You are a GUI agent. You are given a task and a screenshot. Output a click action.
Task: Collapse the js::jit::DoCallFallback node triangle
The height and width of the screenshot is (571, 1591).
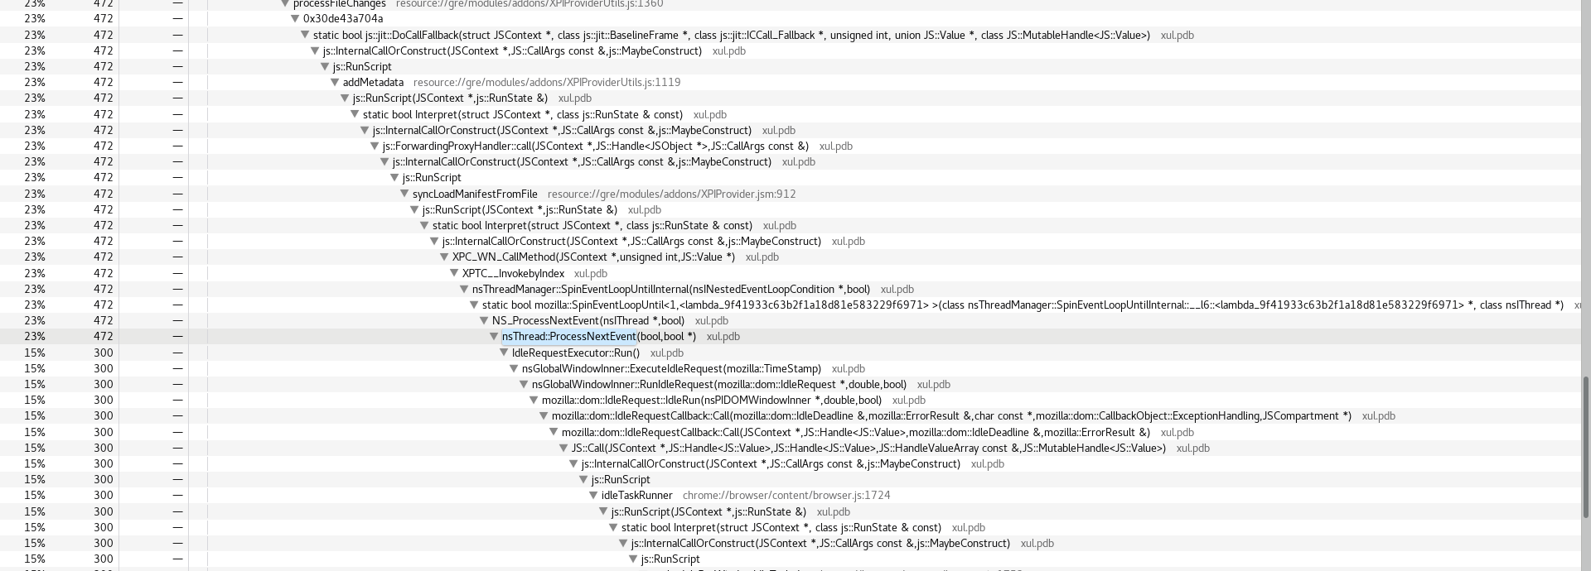[x=305, y=35]
